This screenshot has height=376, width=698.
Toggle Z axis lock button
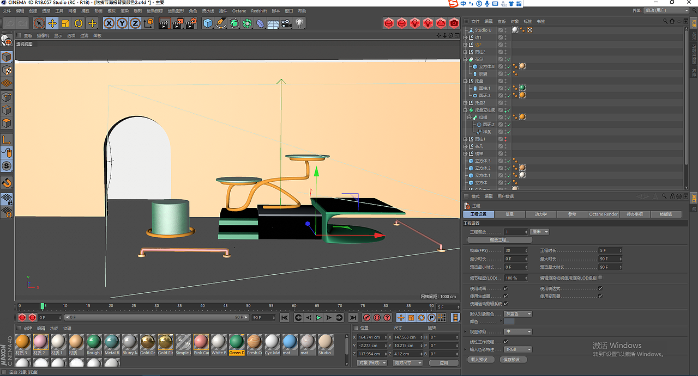(x=135, y=23)
